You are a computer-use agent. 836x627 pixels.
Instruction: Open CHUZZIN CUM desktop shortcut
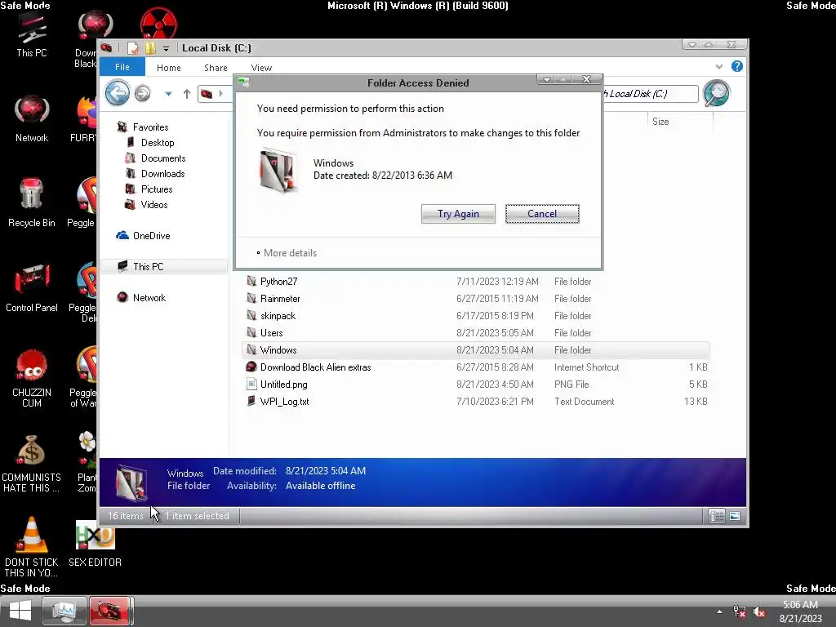32,379
